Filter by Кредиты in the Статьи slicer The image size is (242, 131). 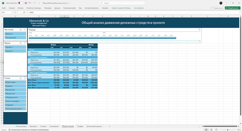coord(15,86)
